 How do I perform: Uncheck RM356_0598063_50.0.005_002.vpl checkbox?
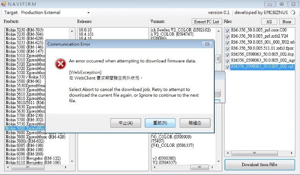coord(227,67)
